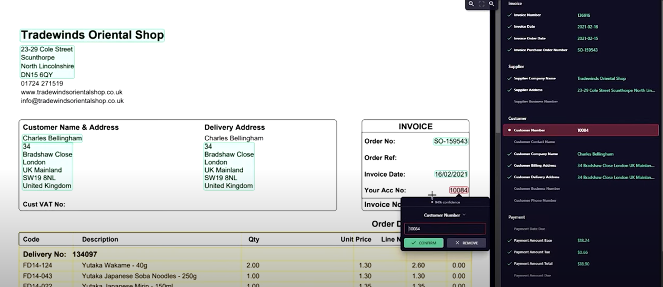
Task: Click the highlighted 16/02/2021 invoice date
Action: coord(451,174)
